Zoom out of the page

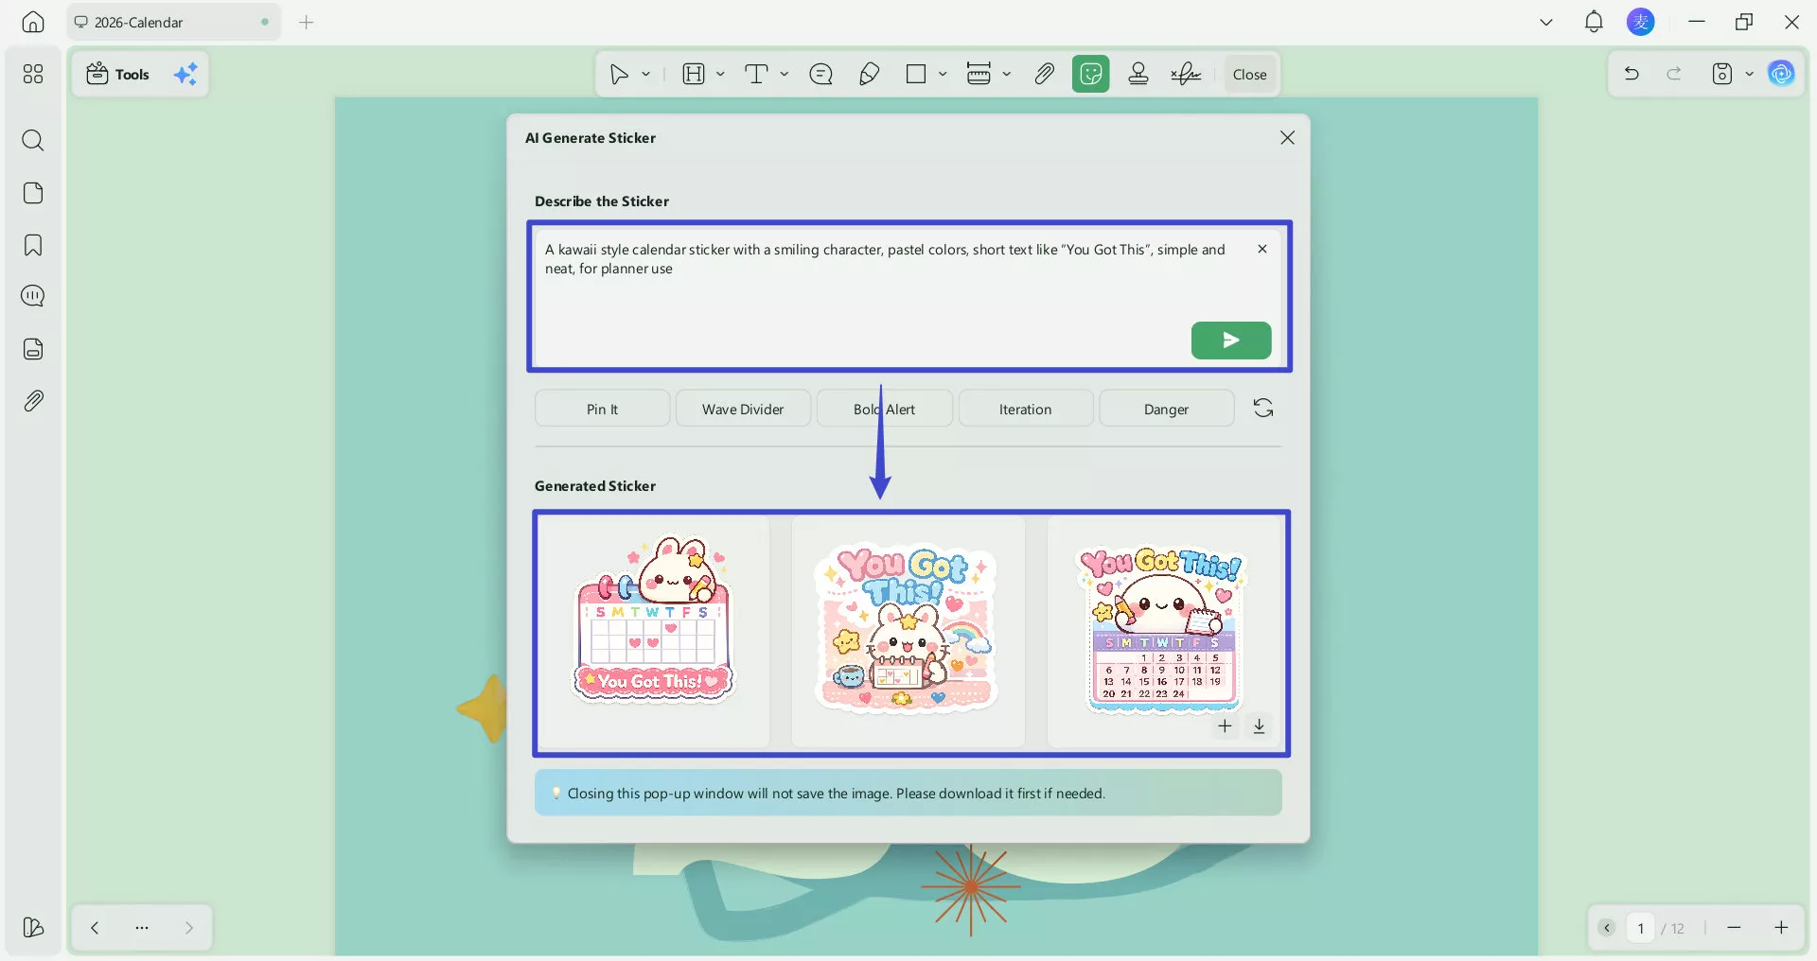(x=1734, y=928)
